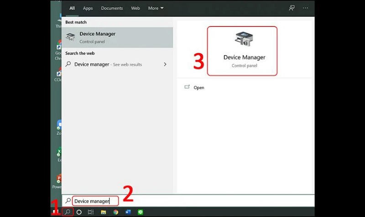The width and height of the screenshot is (365, 217).
Task: Click Device Manager icon in best match
Action: point(70,37)
